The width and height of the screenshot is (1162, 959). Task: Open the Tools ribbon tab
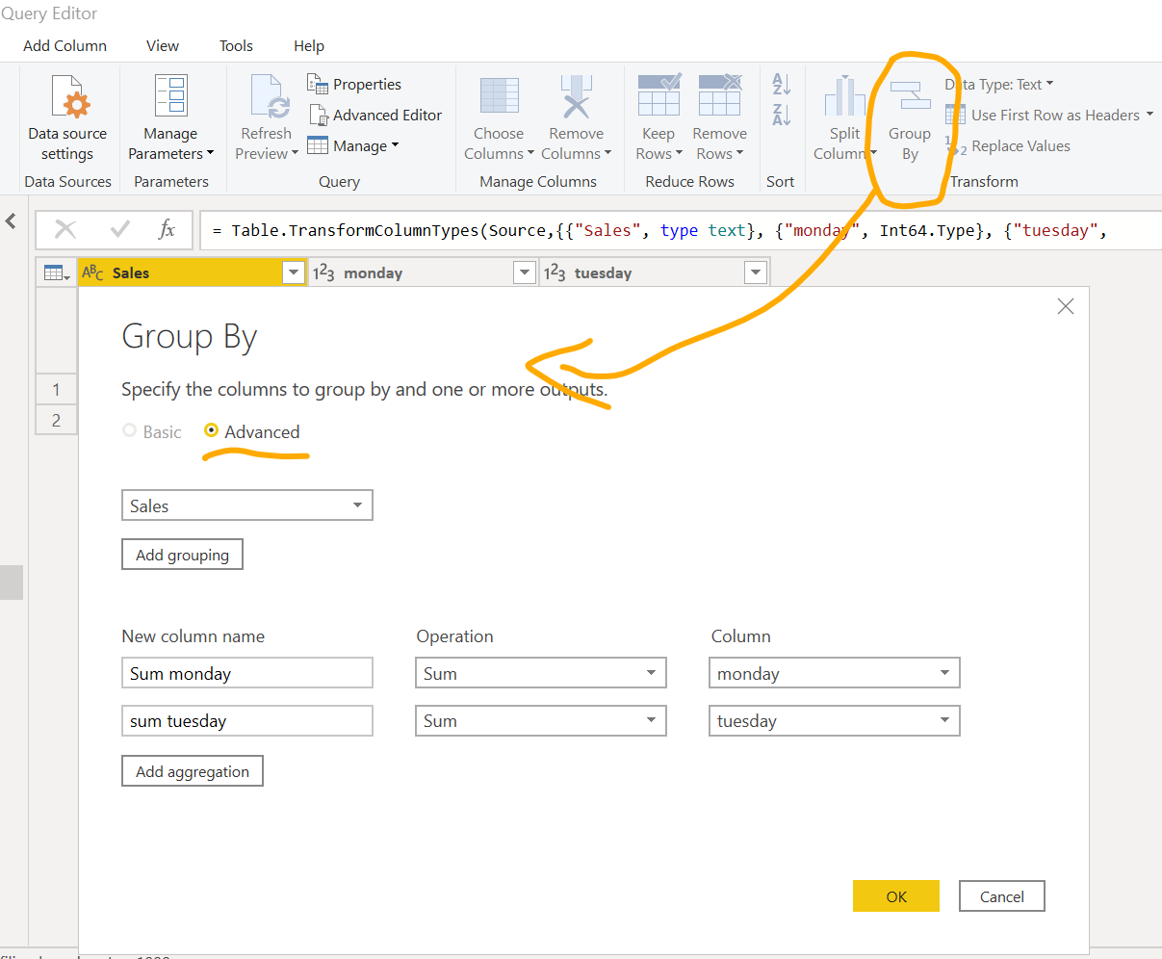point(236,45)
